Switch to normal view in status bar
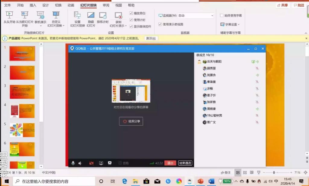 coord(238,173)
